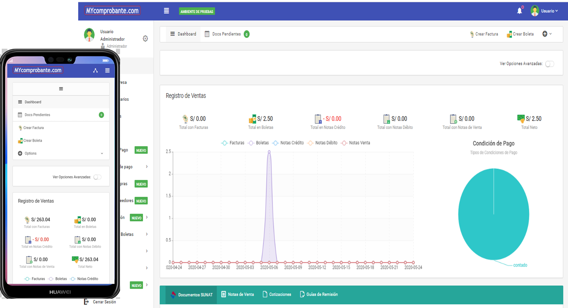
Task: Click the NUEVO badge next to 'eedores'
Action: pos(141,201)
